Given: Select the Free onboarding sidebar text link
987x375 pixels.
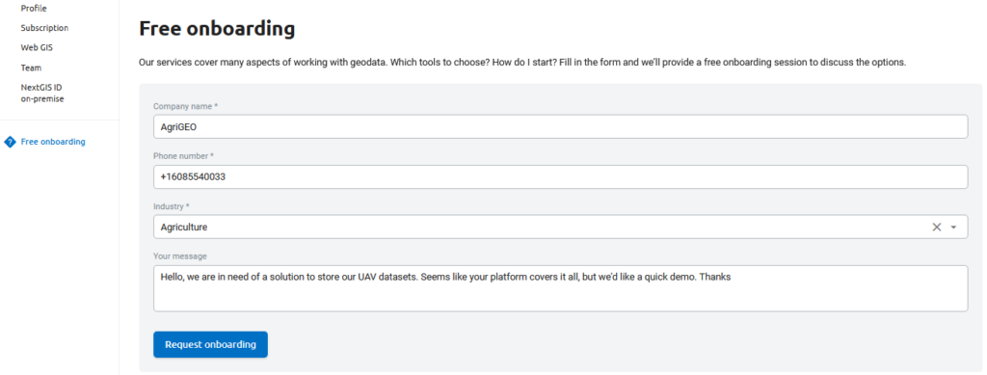Looking at the screenshot, I should point(53,142).
